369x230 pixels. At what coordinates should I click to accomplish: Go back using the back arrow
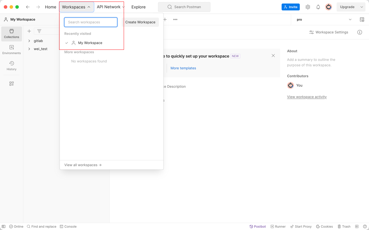pos(28,7)
